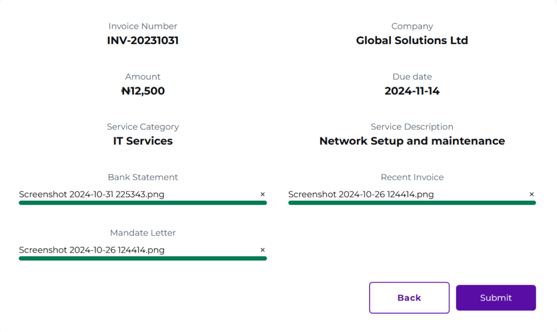Go back using the Back button
This screenshot has width=557, height=332.
click(x=409, y=298)
